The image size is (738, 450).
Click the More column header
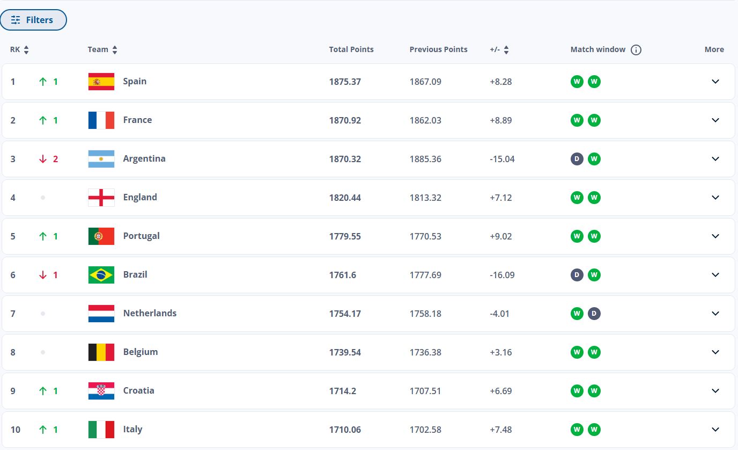coord(714,49)
